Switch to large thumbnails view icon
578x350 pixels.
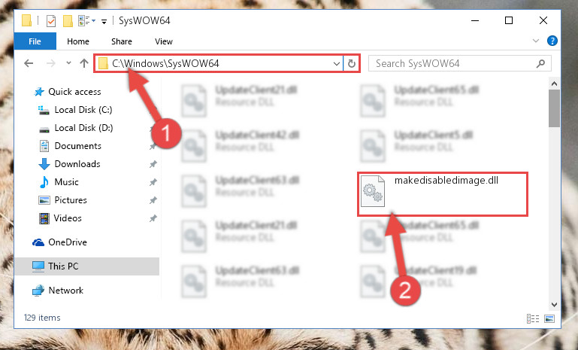click(x=549, y=318)
